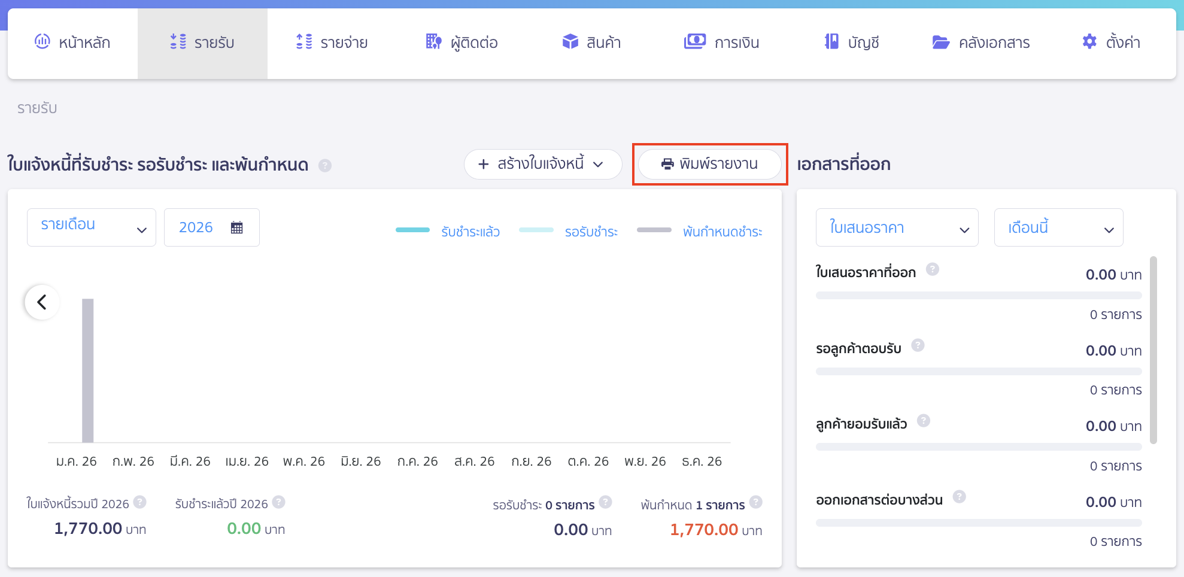Click the help icon beside ออกเอกสารต่อบางส่วน
1184x577 pixels.
(x=959, y=497)
